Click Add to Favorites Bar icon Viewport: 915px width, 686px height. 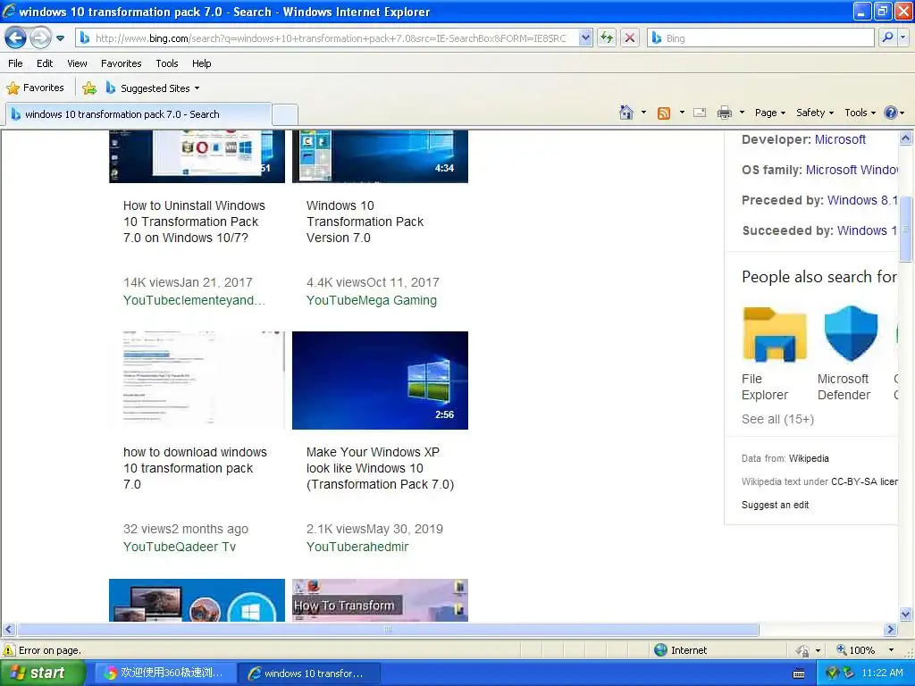click(89, 88)
